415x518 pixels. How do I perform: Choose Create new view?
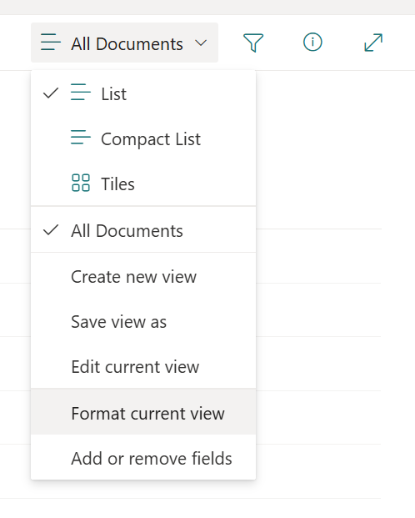(143, 276)
